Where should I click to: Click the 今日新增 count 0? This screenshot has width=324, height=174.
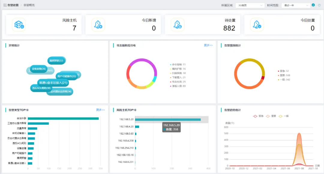[154, 28]
